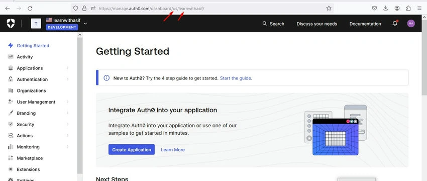This screenshot has width=427, height=181.
Task: Click the Auth0 shield logo
Action: pos(11,24)
